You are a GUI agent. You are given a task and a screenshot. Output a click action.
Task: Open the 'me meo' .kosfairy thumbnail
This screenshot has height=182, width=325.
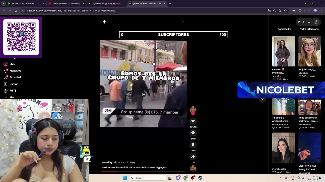284,51
